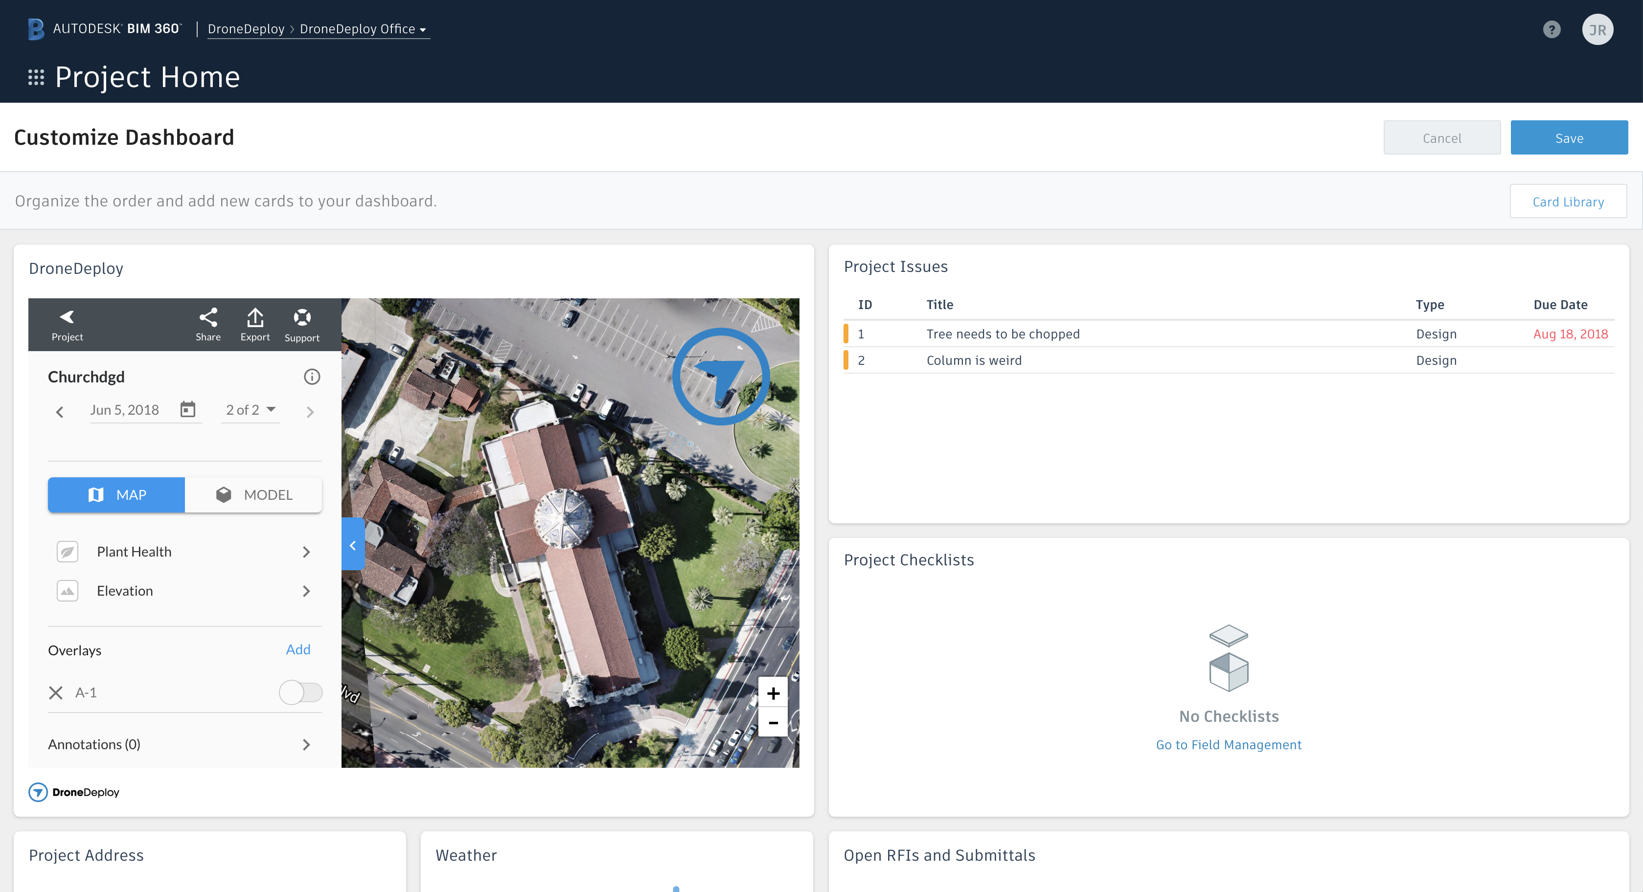1643x892 pixels.
Task: Go to previous map date arrow
Action: tap(59, 412)
